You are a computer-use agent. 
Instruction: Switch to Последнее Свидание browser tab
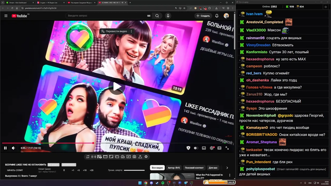(x=81, y=3)
